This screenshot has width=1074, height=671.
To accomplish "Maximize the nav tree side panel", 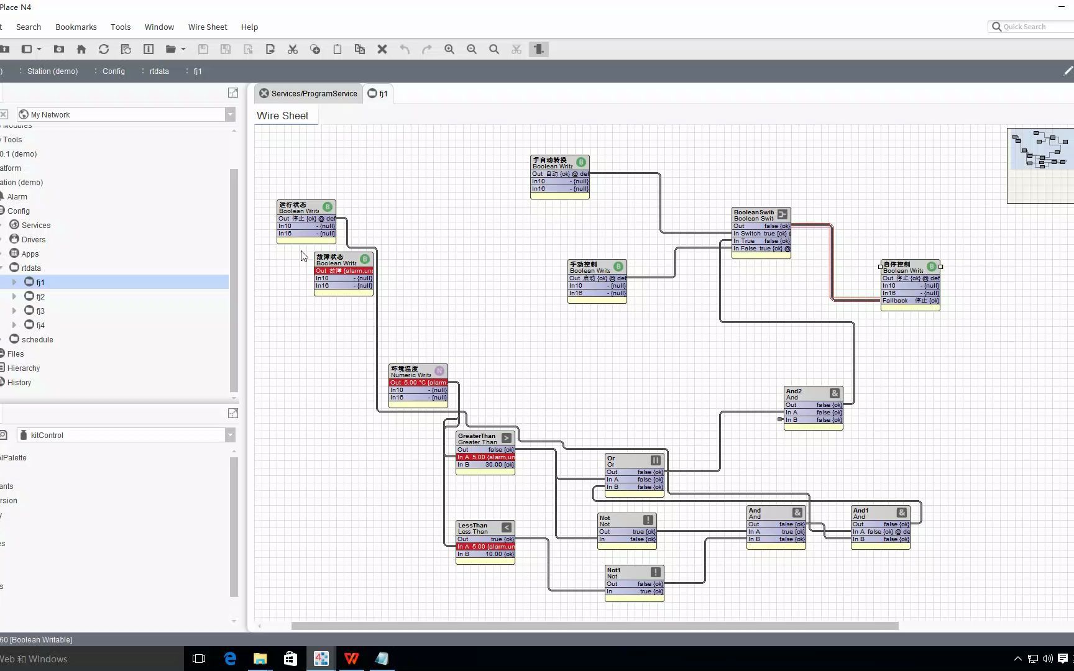I will pyautogui.click(x=233, y=93).
